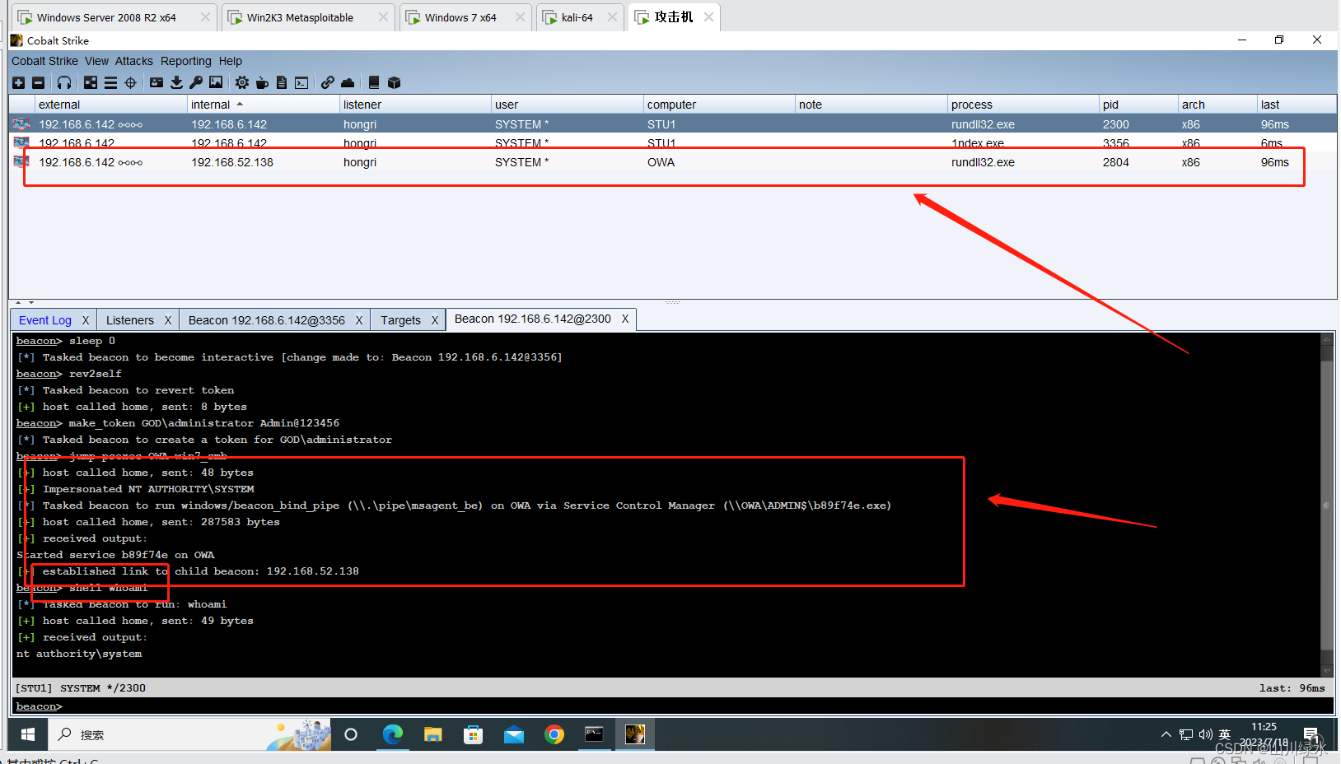
Task: Sort sessions by the listener column
Action: point(415,105)
